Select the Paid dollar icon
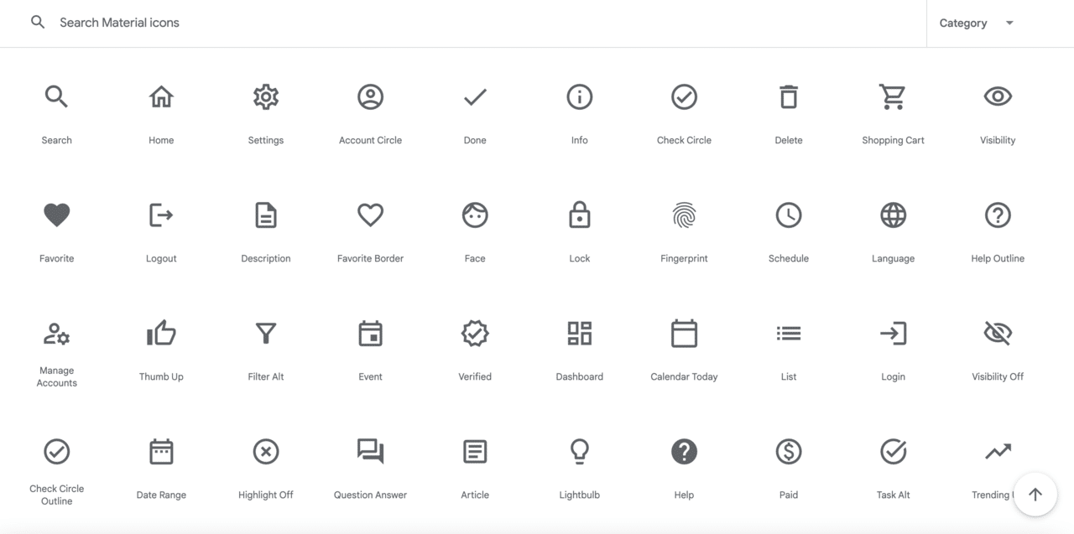 [x=789, y=451]
